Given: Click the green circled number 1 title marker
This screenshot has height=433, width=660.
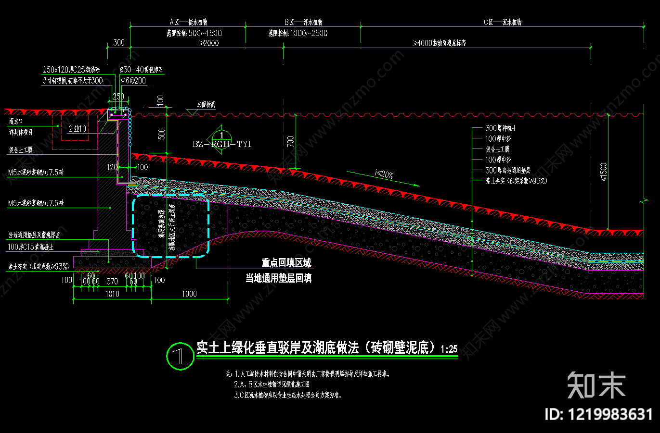Looking at the screenshot, I should point(180,356).
